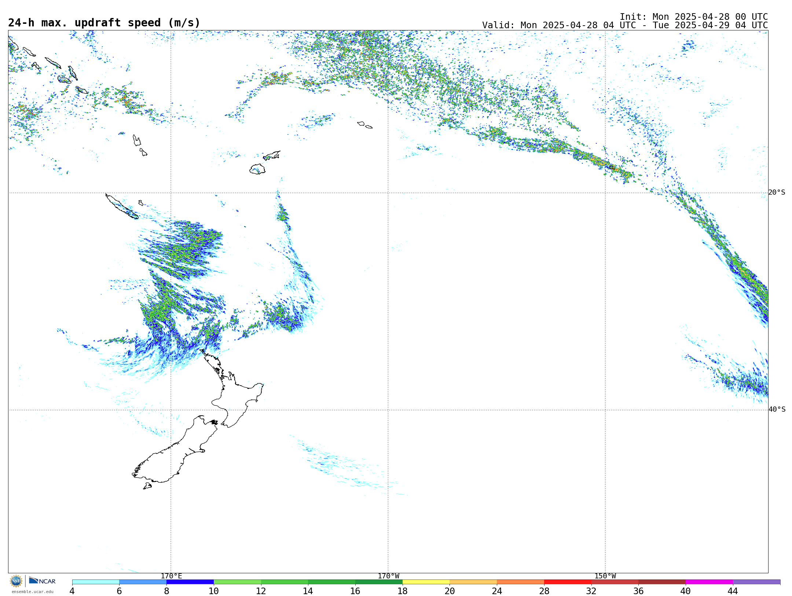Click the colorbar tick label 16

point(355,591)
